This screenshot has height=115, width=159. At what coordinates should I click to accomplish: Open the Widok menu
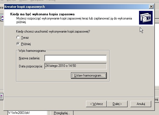(23, 0)
